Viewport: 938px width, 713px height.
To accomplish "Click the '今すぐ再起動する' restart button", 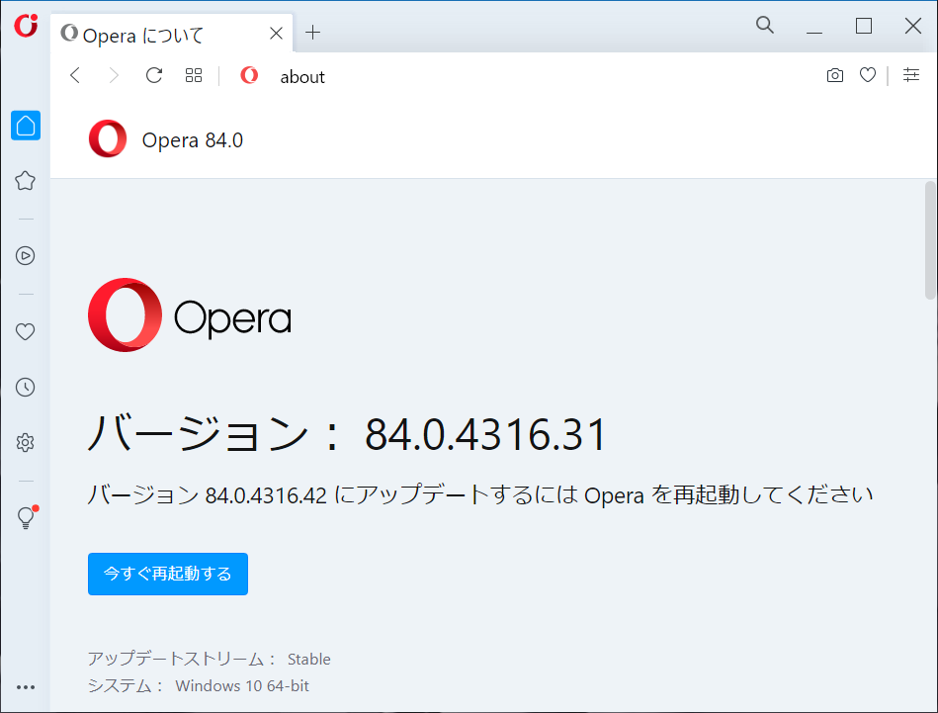I will coord(168,575).
